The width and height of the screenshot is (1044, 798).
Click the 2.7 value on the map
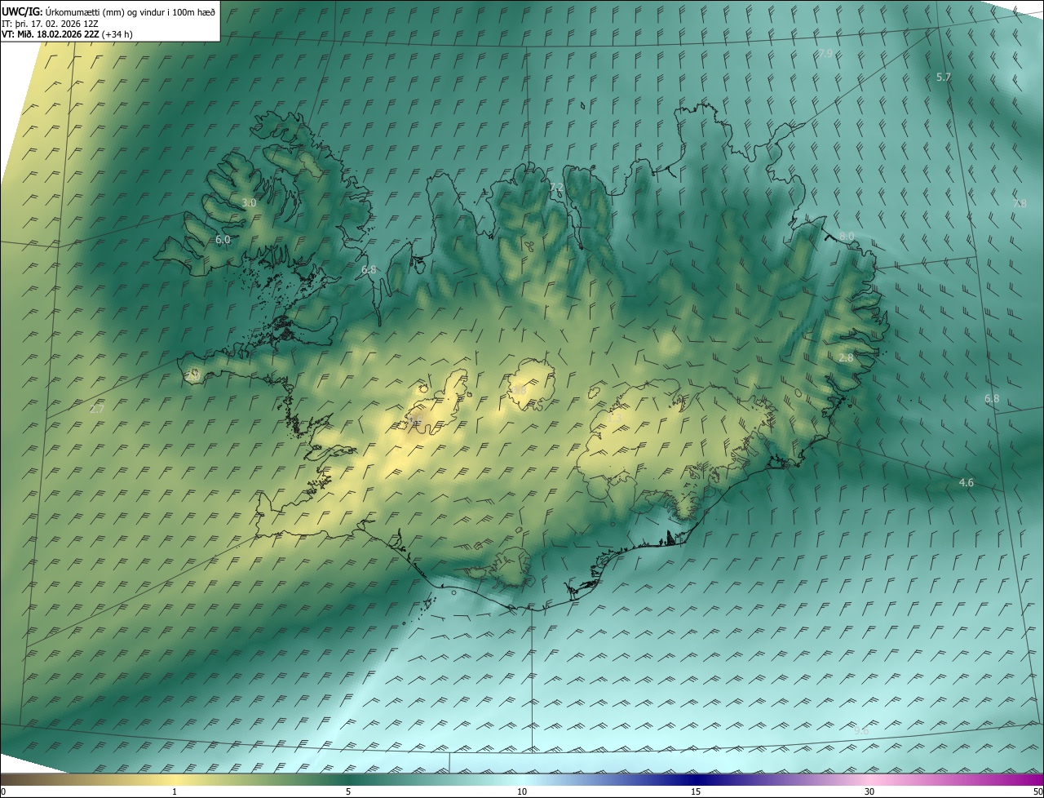(x=97, y=409)
